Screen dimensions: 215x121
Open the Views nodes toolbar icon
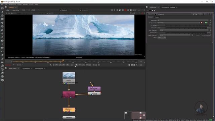pos(2,51)
